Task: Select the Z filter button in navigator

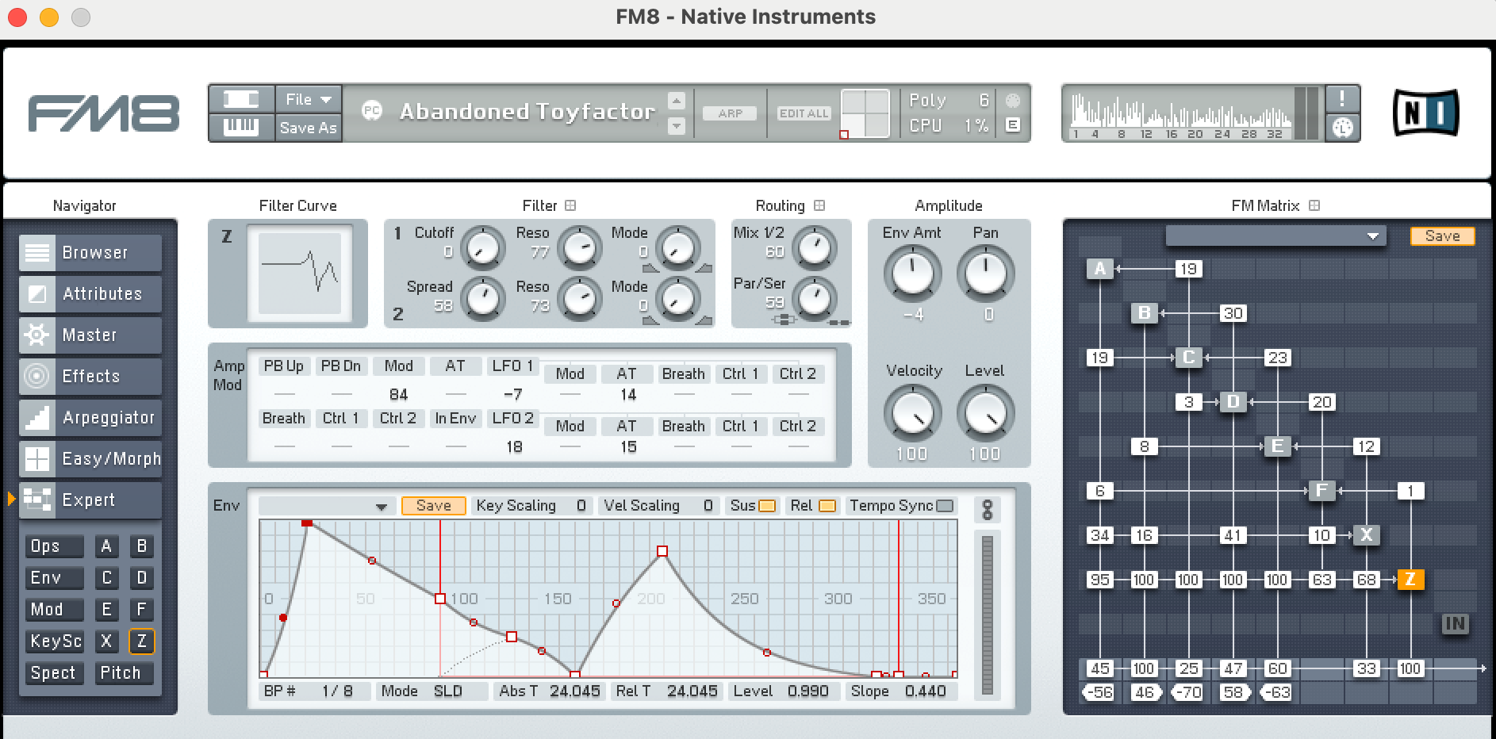Action: 141,641
